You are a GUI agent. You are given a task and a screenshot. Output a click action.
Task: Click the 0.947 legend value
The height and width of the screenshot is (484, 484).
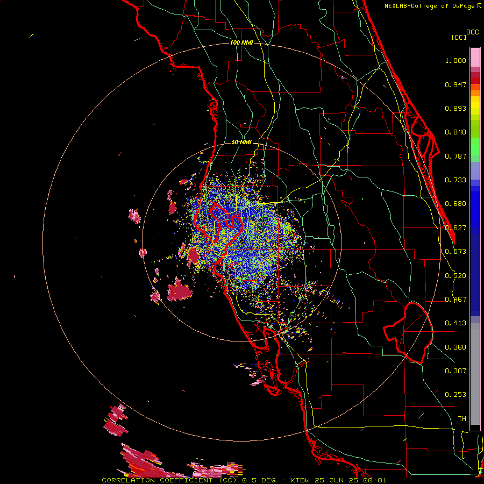455,84
